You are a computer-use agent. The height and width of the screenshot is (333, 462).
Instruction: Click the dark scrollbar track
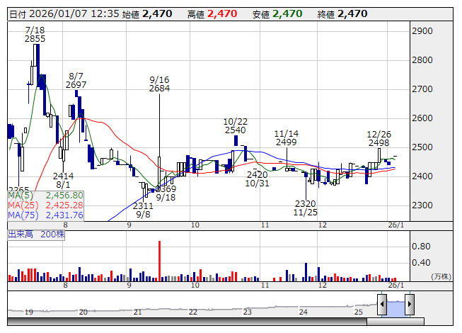point(187,322)
